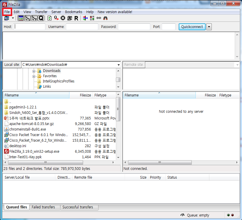Click the refresh file lists icon
The height and width of the screenshot is (220, 242).
(x=50, y=18)
